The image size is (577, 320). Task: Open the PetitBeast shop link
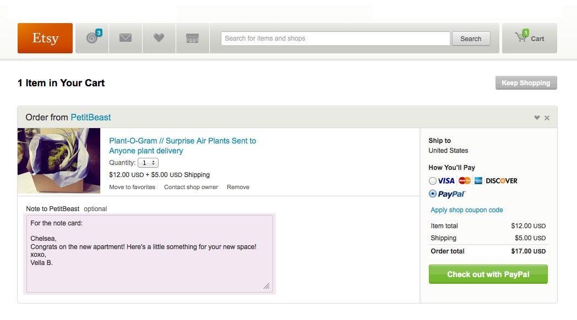90,117
